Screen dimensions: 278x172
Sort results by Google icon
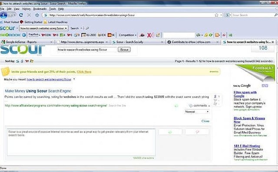pyautogui.click(x=22, y=61)
